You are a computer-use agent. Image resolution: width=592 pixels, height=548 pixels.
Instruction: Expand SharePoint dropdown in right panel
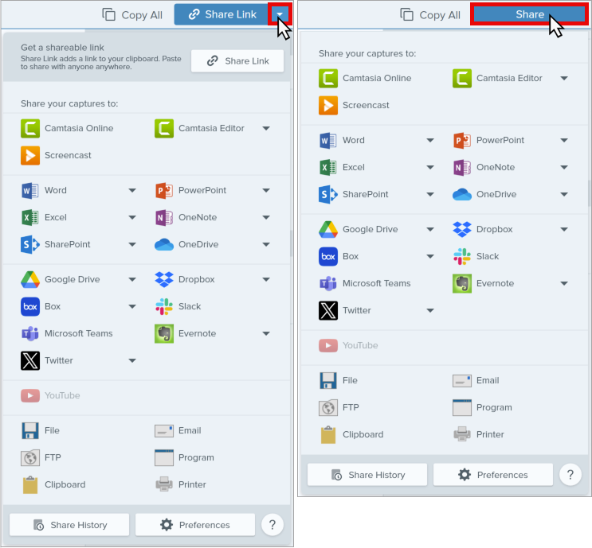click(430, 195)
